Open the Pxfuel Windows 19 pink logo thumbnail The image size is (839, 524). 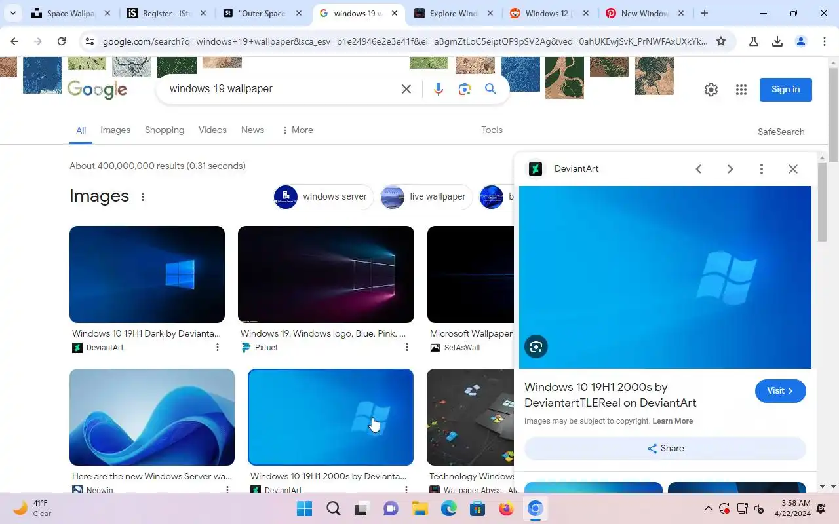[x=326, y=274]
